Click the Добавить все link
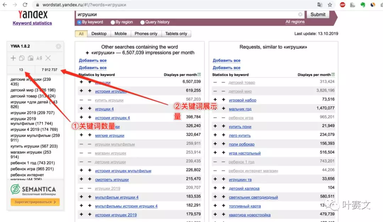This screenshot has width=383, height=222. pyautogui.click(x=92, y=60)
